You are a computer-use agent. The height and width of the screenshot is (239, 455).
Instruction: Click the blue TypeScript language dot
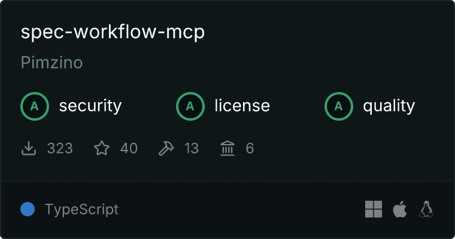point(28,209)
